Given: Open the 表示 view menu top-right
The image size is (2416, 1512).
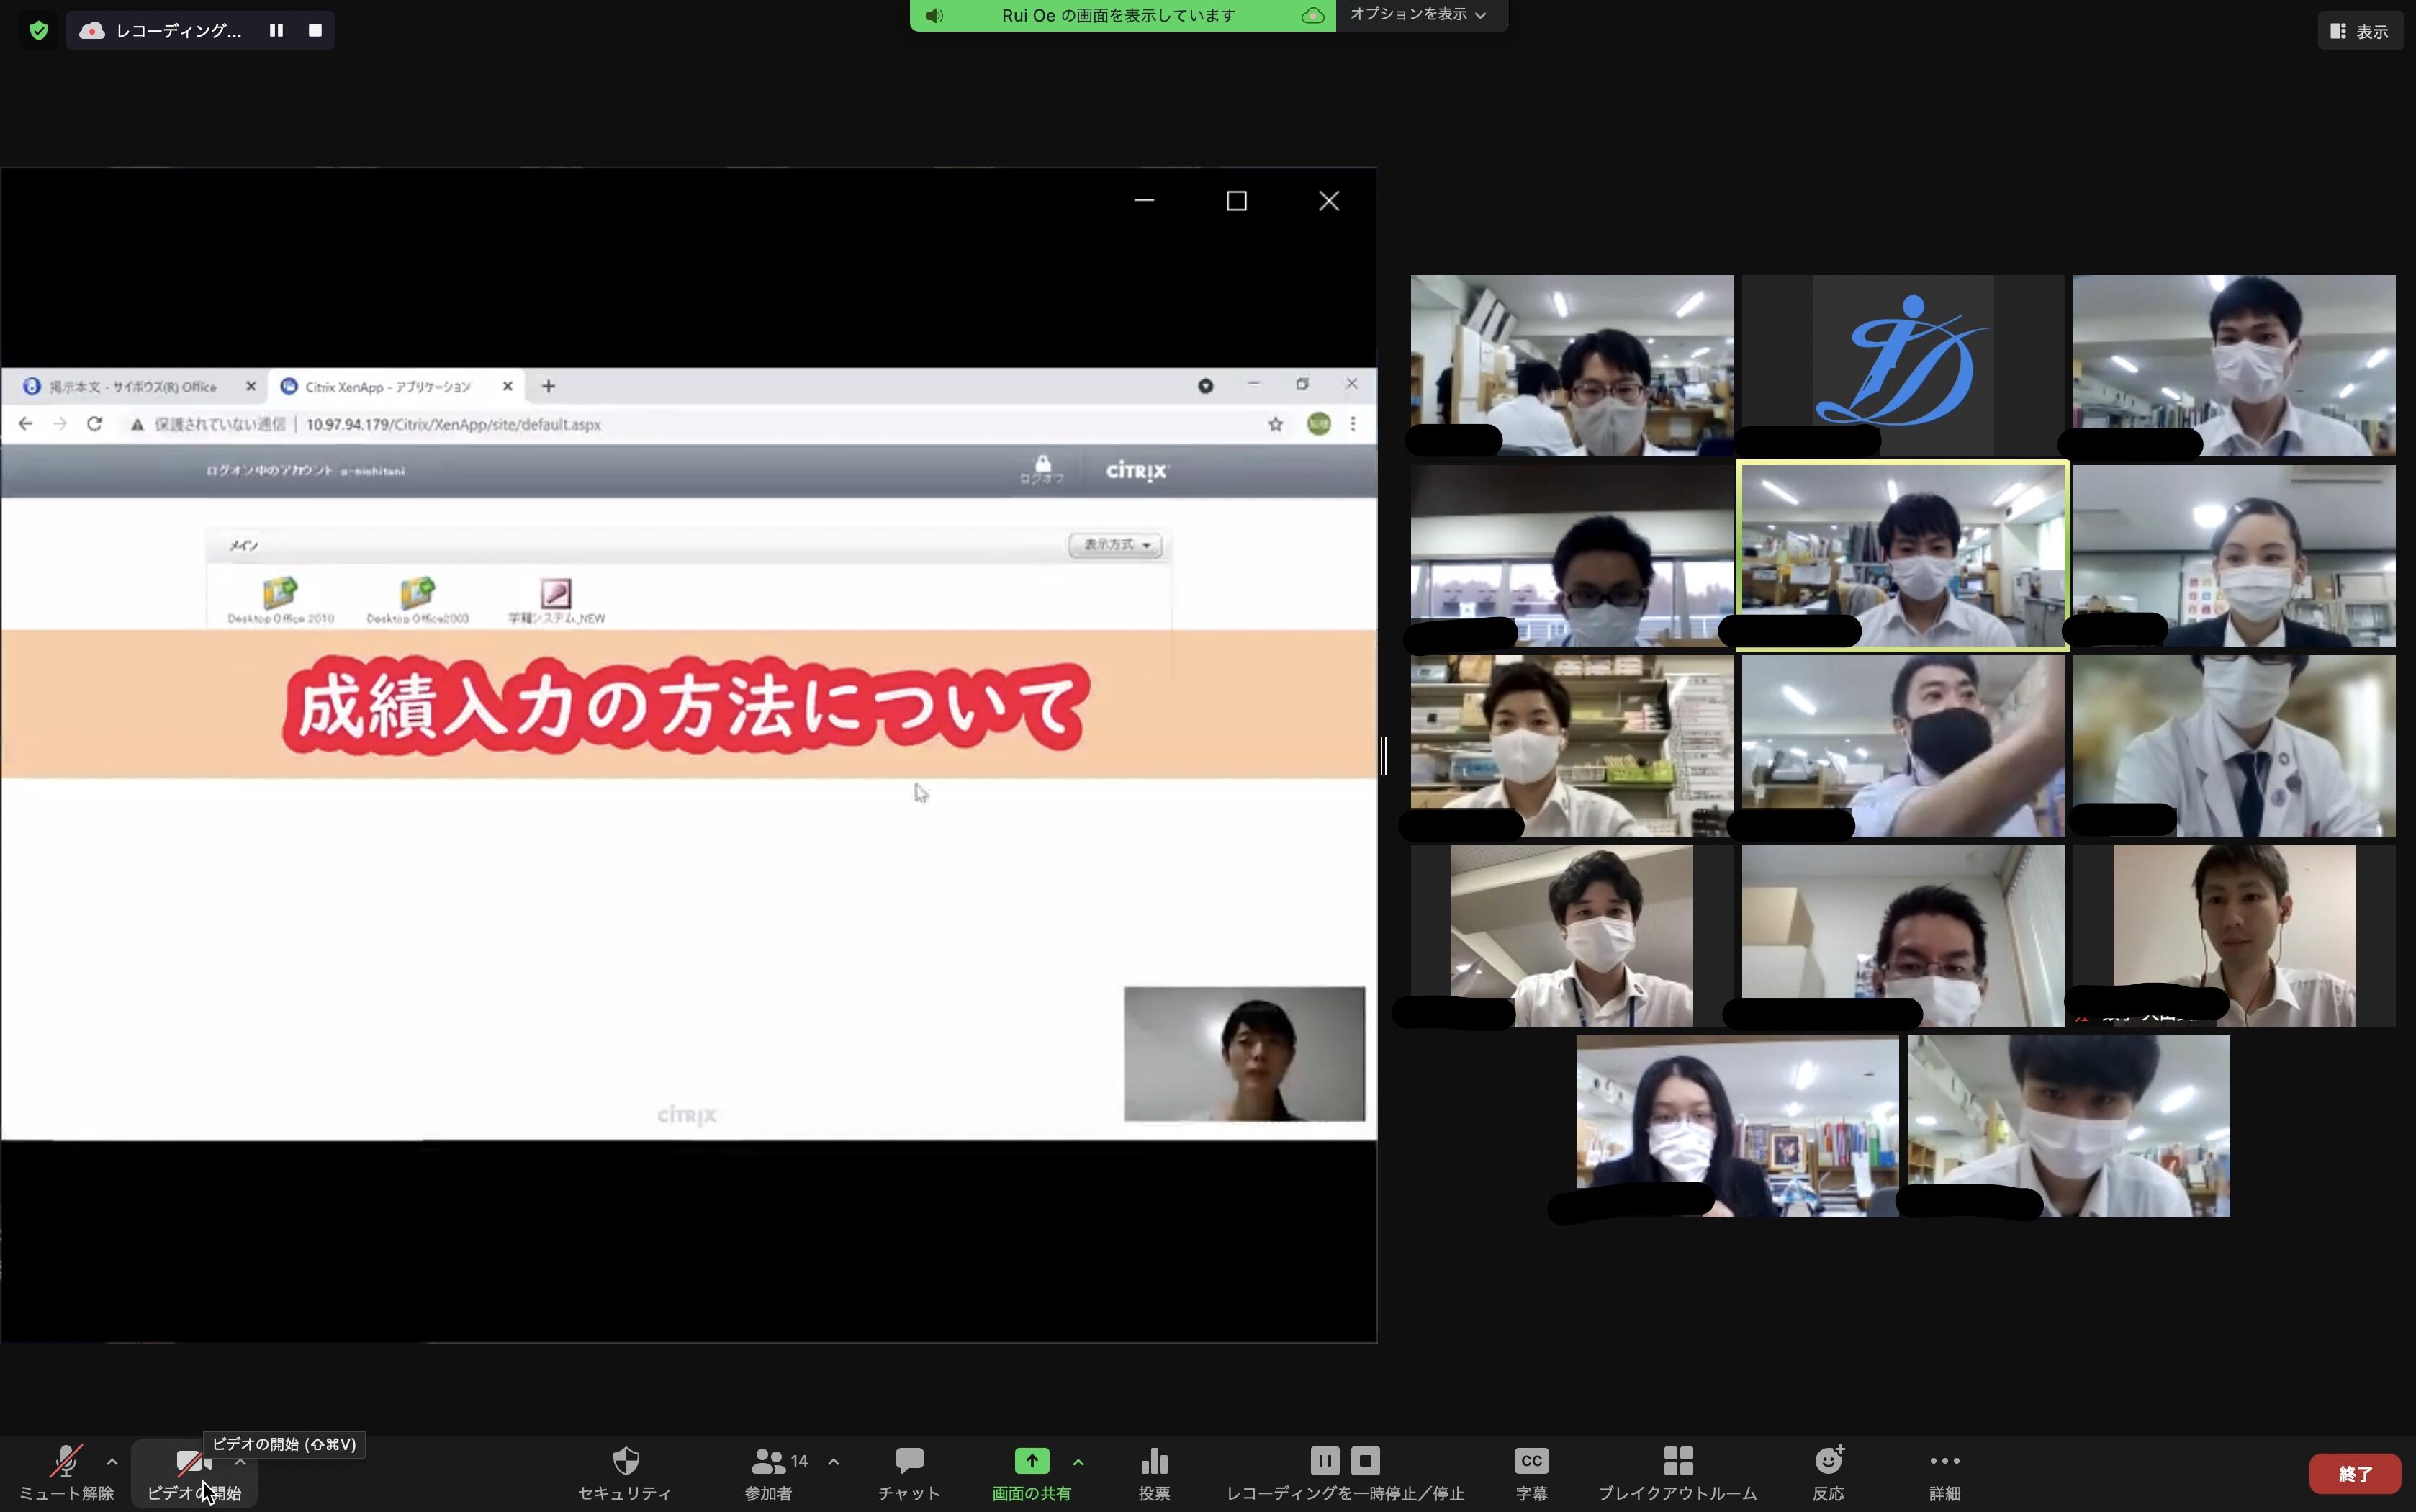Looking at the screenshot, I should 2360,31.
